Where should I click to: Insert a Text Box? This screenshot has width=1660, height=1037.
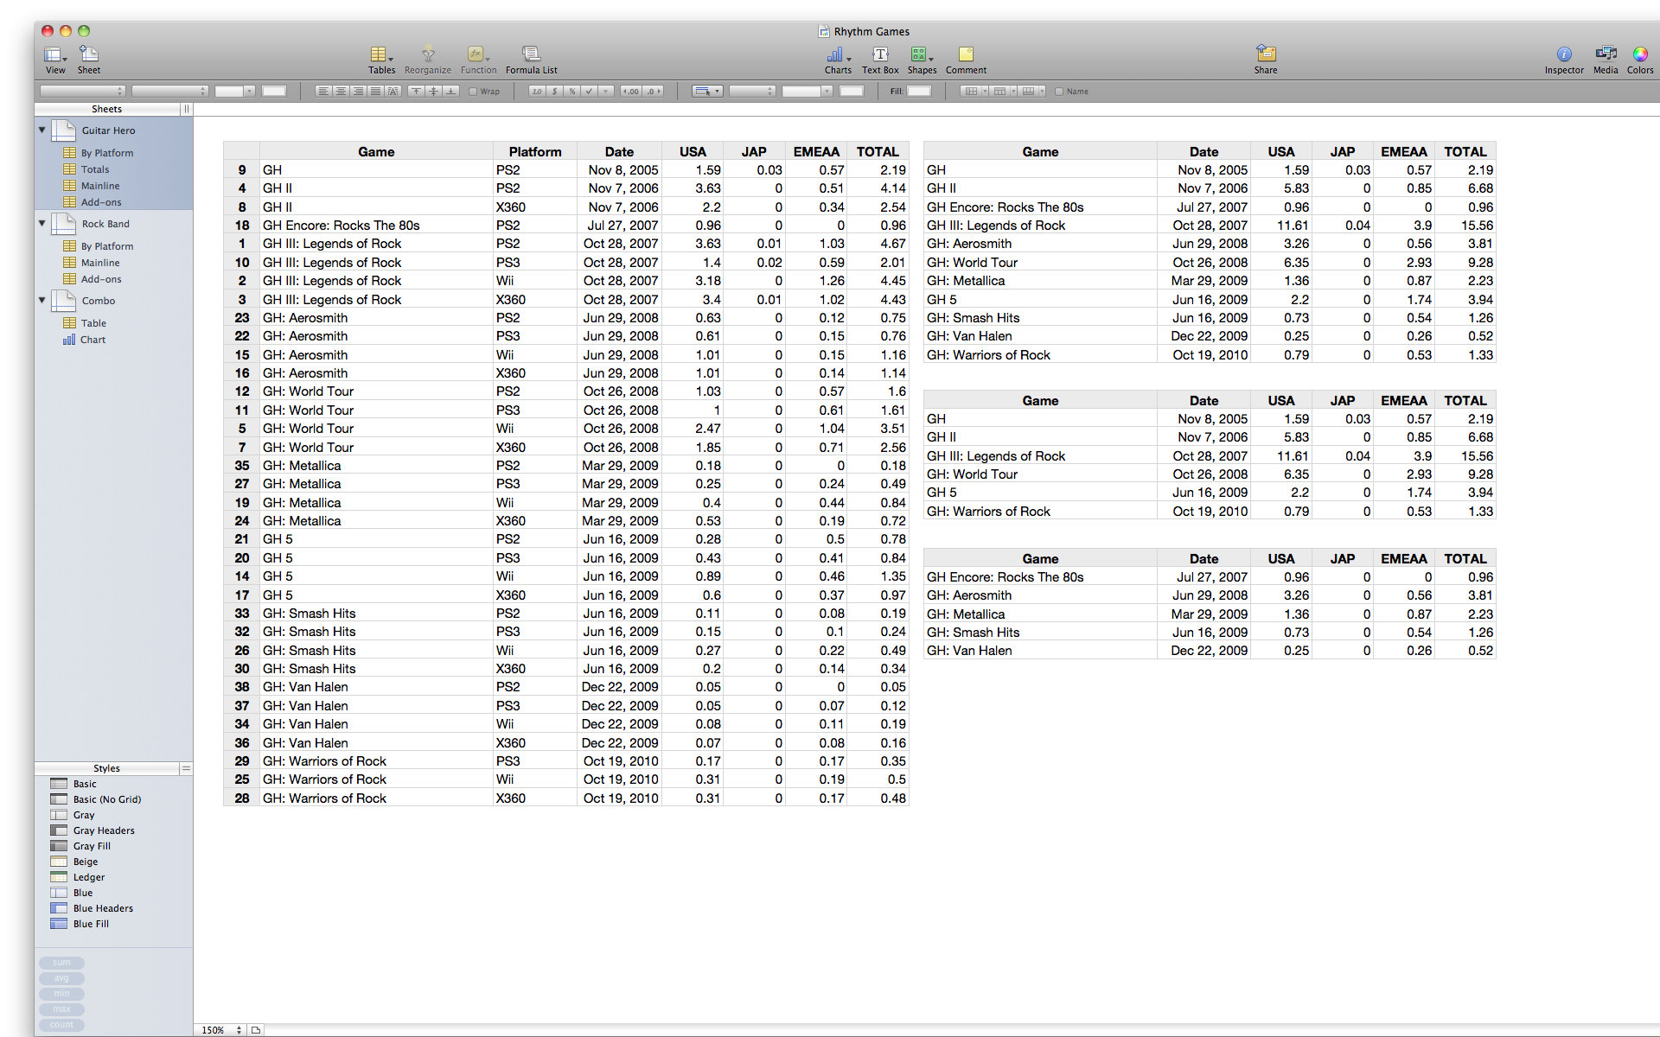pos(880,60)
